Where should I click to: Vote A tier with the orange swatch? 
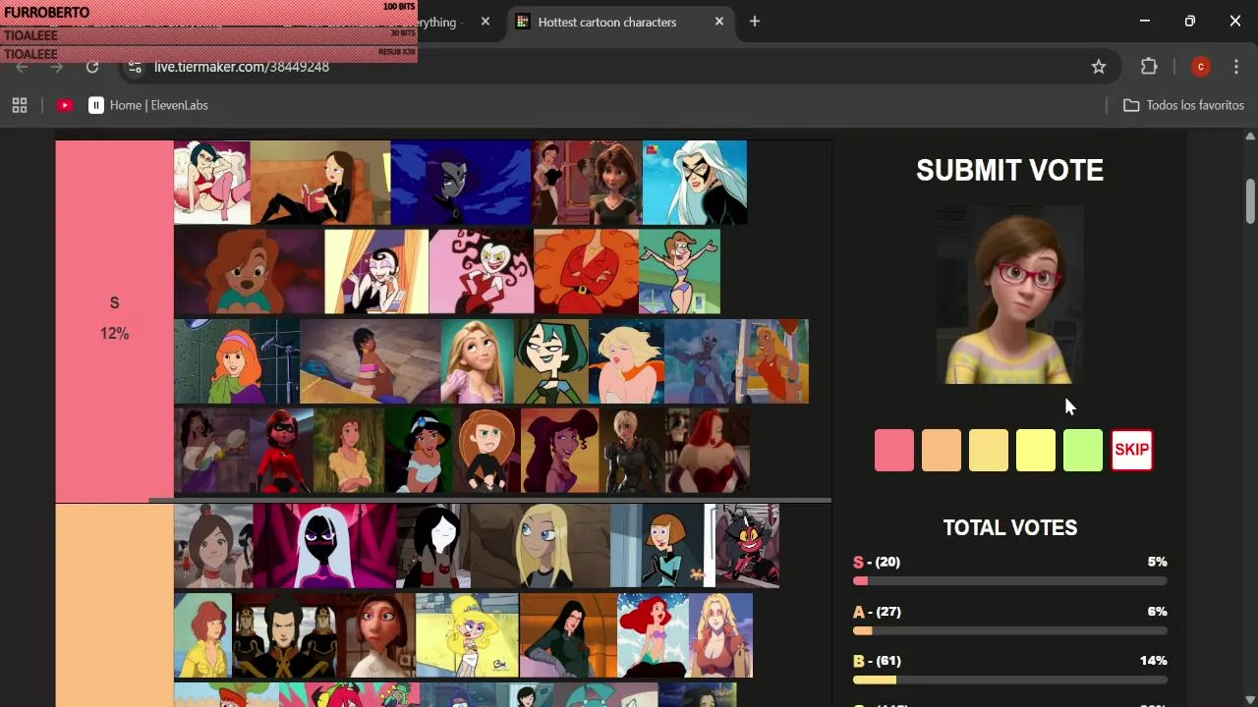coord(942,451)
